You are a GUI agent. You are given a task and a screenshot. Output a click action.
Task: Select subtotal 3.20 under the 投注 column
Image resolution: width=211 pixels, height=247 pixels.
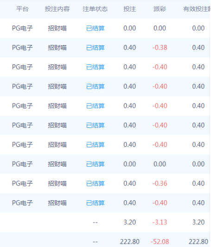[129, 222]
